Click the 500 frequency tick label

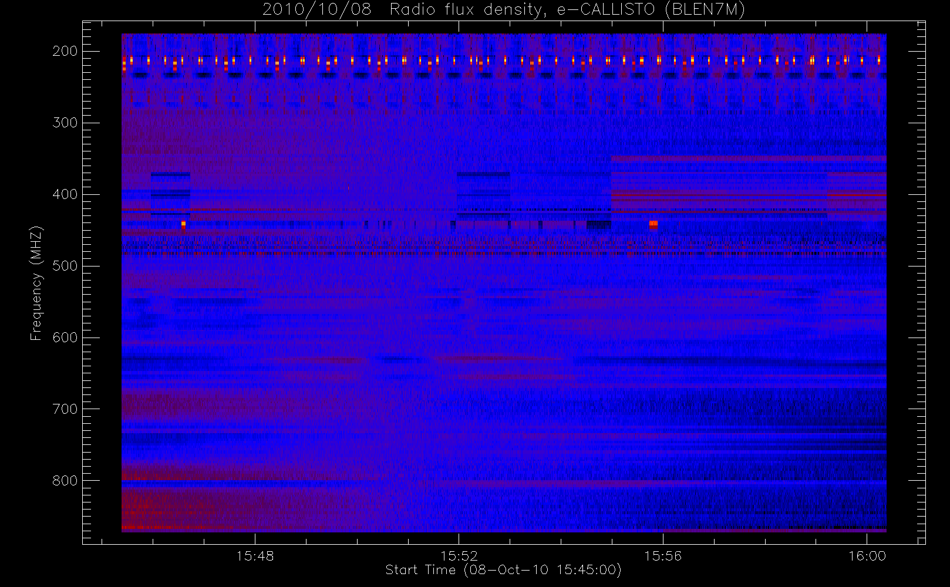65,266
